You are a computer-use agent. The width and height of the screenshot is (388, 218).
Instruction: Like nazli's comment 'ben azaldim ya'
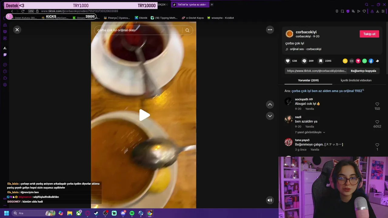coord(377,122)
